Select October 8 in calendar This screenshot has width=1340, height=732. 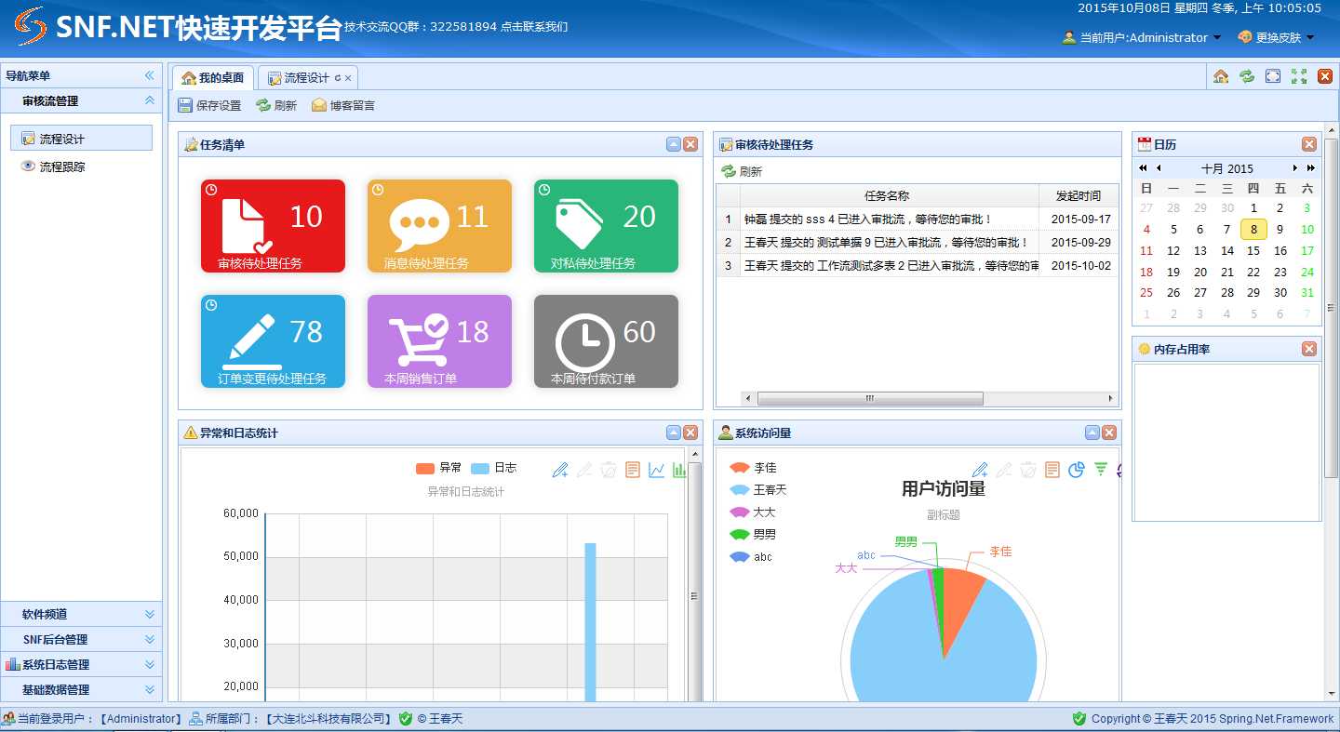[1253, 229]
